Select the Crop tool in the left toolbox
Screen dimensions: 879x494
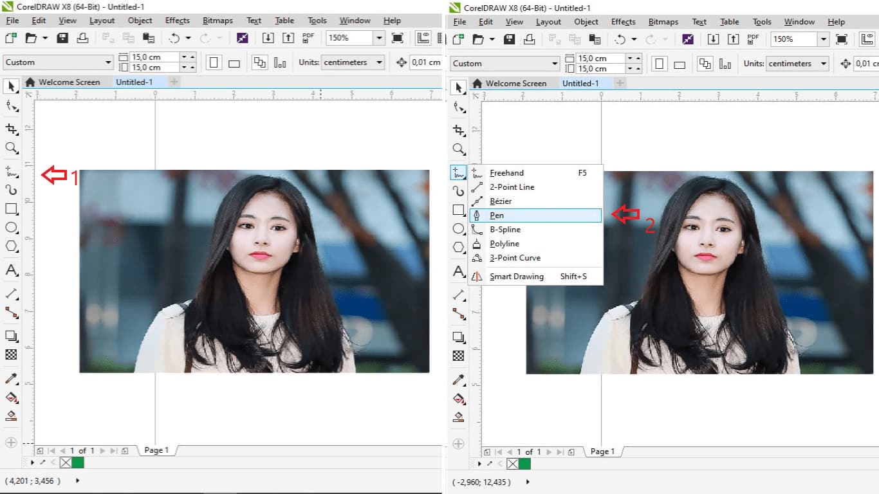coord(11,129)
